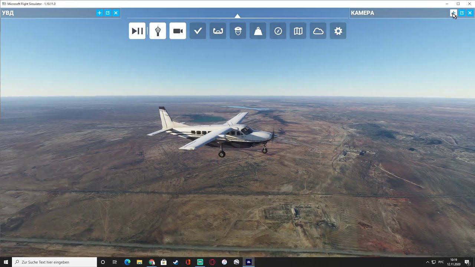This screenshot has width=475, height=267.
Task: Launch Microsoft Edge from the taskbar
Action: point(127,262)
